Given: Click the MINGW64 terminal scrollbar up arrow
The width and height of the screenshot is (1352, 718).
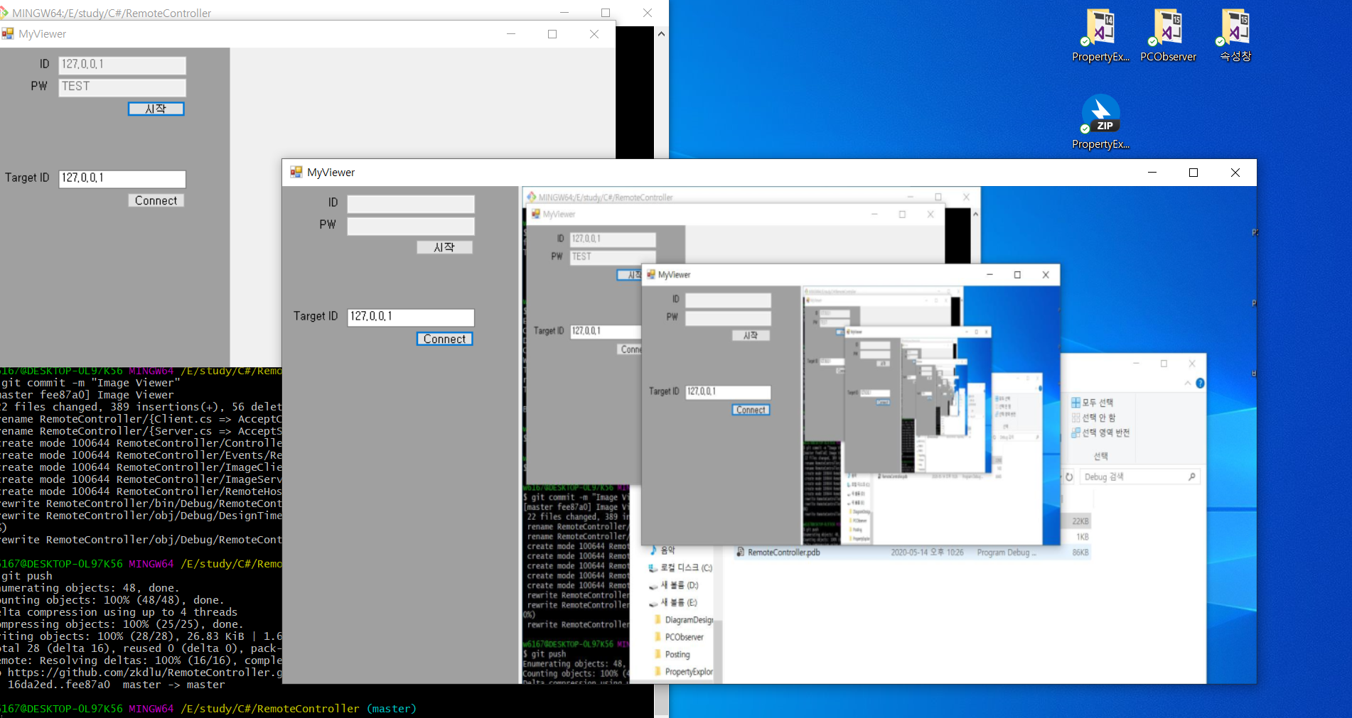Looking at the screenshot, I should click(661, 33).
